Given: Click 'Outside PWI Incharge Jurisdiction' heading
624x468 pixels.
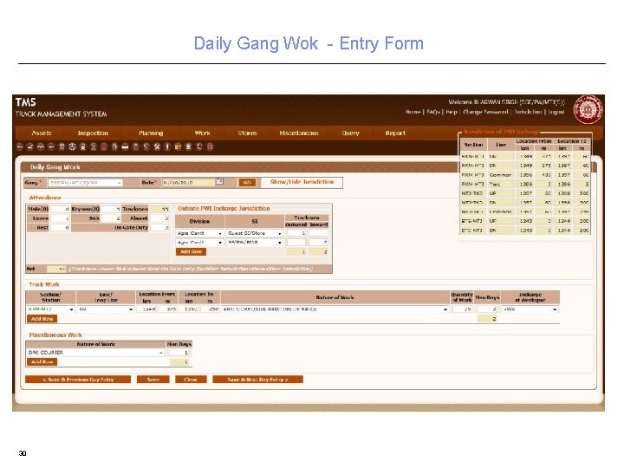Looking at the screenshot, I should pos(224,208).
